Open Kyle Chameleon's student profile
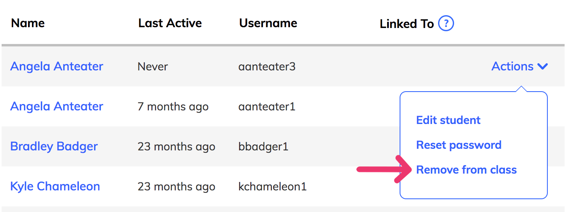 pos(55,186)
